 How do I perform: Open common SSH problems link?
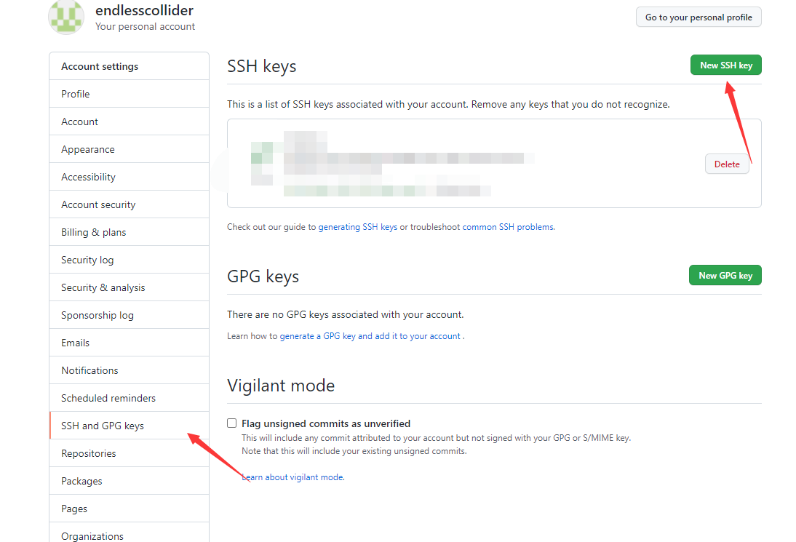pyautogui.click(x=508, y=227)
